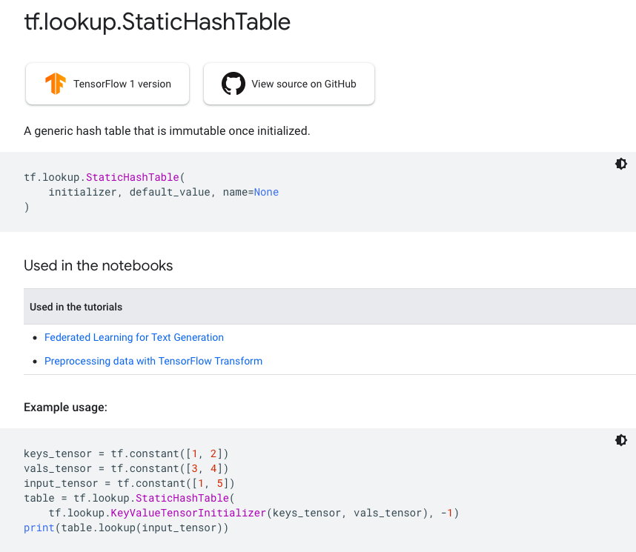The image size is (636, 552).
Task: Click the Used in the notebooks heading
Action: tap(99, 265)
